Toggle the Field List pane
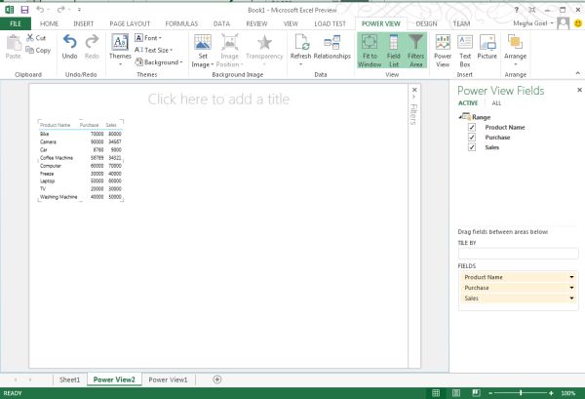585x399 pixels. point(394,51)
